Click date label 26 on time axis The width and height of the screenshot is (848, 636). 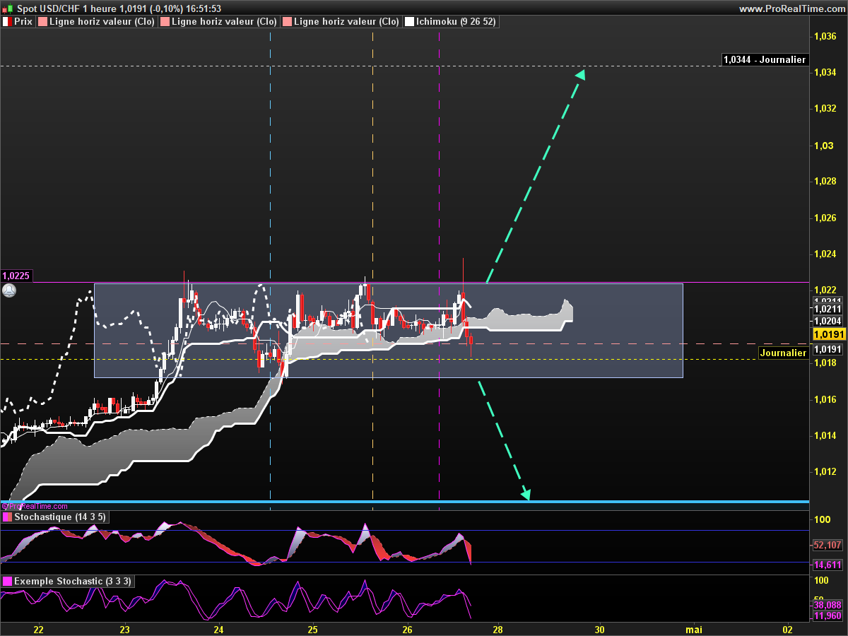[x=407, y=629]
